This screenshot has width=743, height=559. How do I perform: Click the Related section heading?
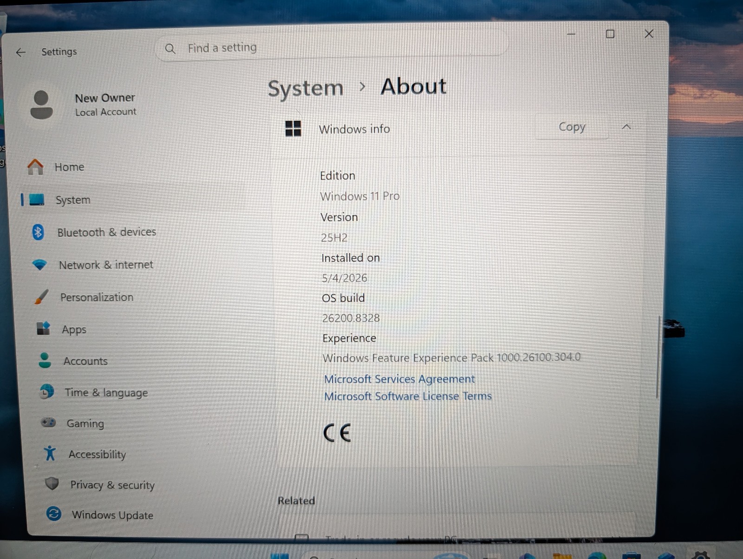click(296, 500)
